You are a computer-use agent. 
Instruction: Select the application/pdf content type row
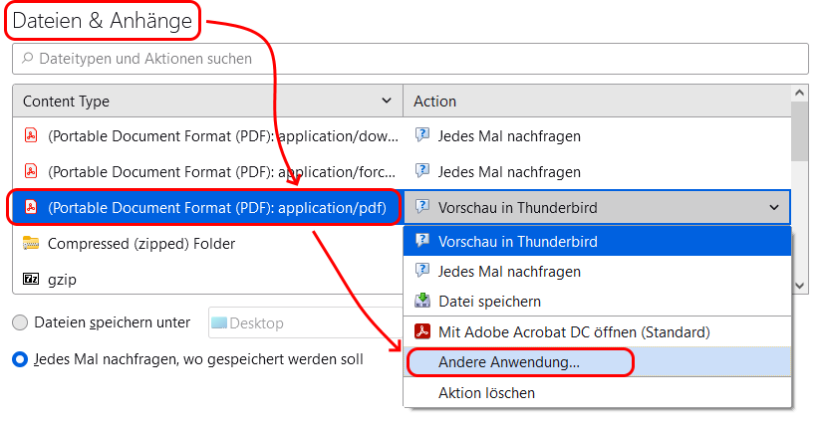click(x=207, y=208)
